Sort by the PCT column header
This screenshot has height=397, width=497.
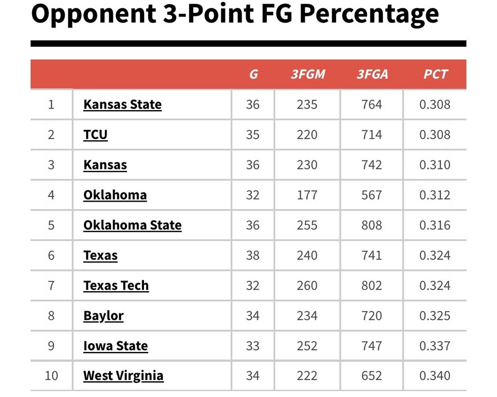pyautogui.click(x=435, y=75)
